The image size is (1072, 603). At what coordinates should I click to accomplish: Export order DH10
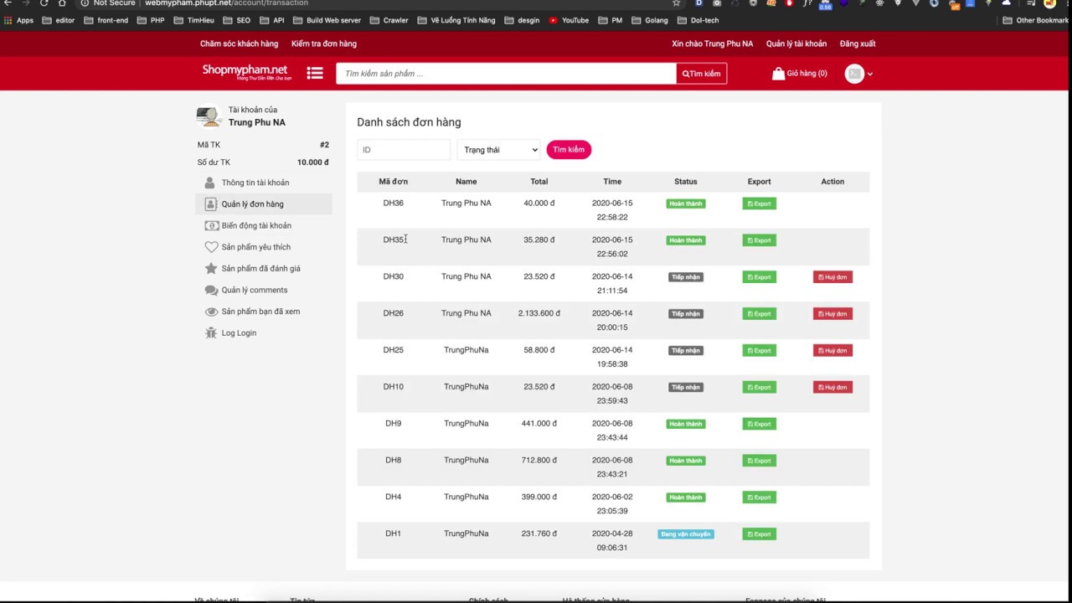(759, 387)
